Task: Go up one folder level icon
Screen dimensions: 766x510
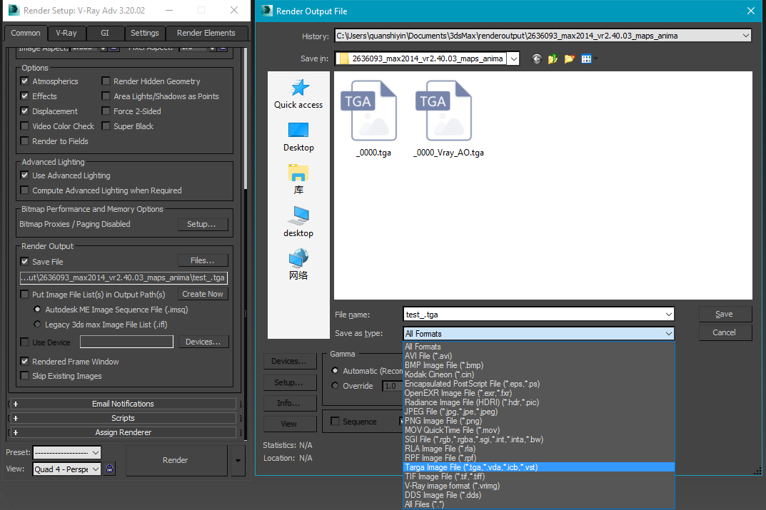Action: coord(553,59)
